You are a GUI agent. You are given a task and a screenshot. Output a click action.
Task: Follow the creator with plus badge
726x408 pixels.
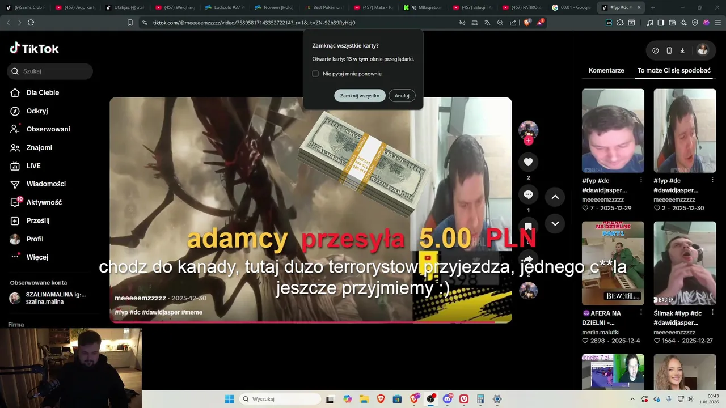click(528, 141)
